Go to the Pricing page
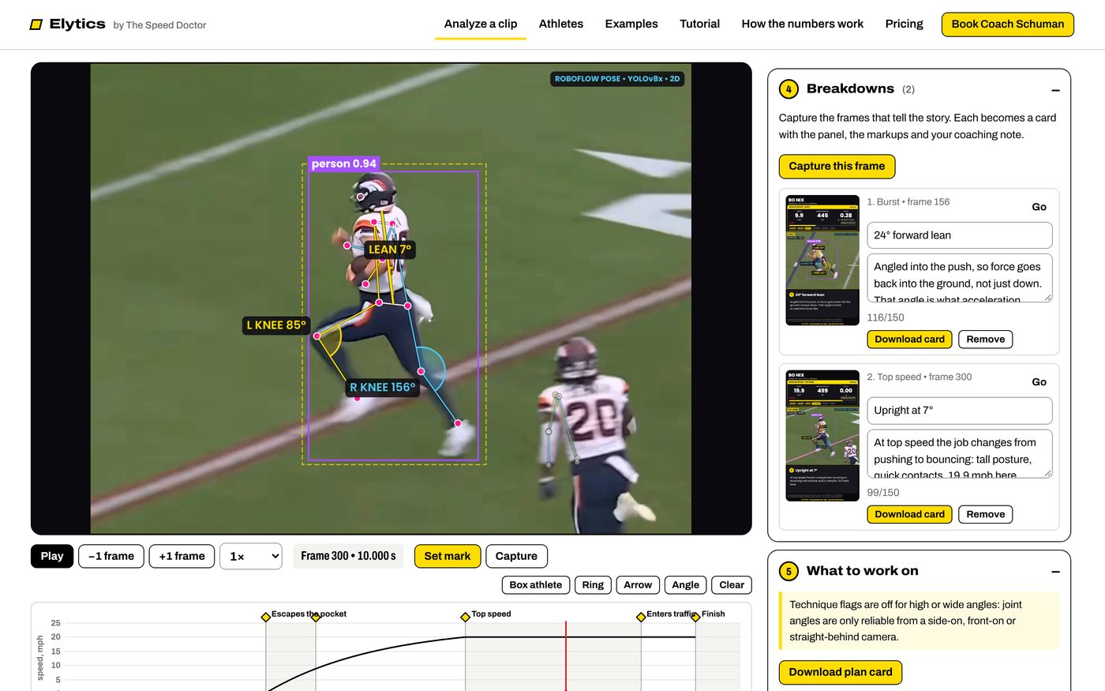 pos(905,24)
